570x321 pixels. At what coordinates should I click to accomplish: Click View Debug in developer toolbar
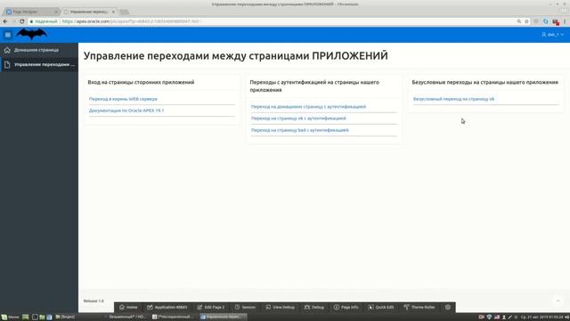pyautogui.click(x=280, y=307)
